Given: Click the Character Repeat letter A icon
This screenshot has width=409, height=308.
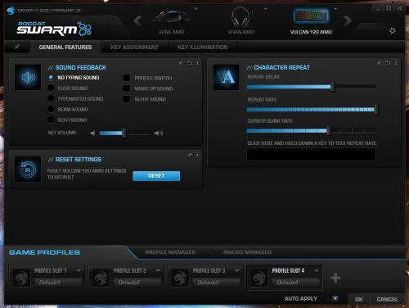Looking at the screenshot, I should pyautogui.click(x=226, y=77).
